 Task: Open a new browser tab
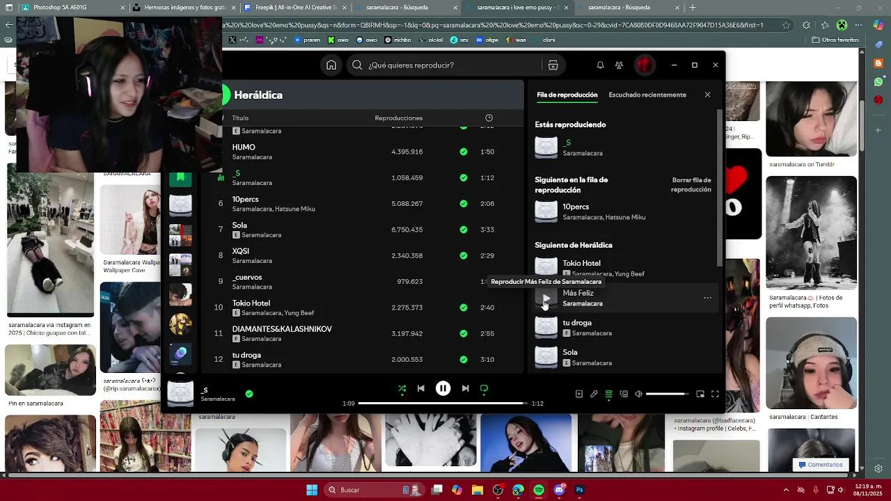point(692,8)
